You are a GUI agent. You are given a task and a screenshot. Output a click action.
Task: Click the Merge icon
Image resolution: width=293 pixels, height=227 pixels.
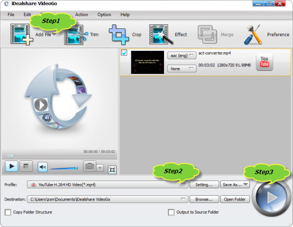[x=207, y=34]
